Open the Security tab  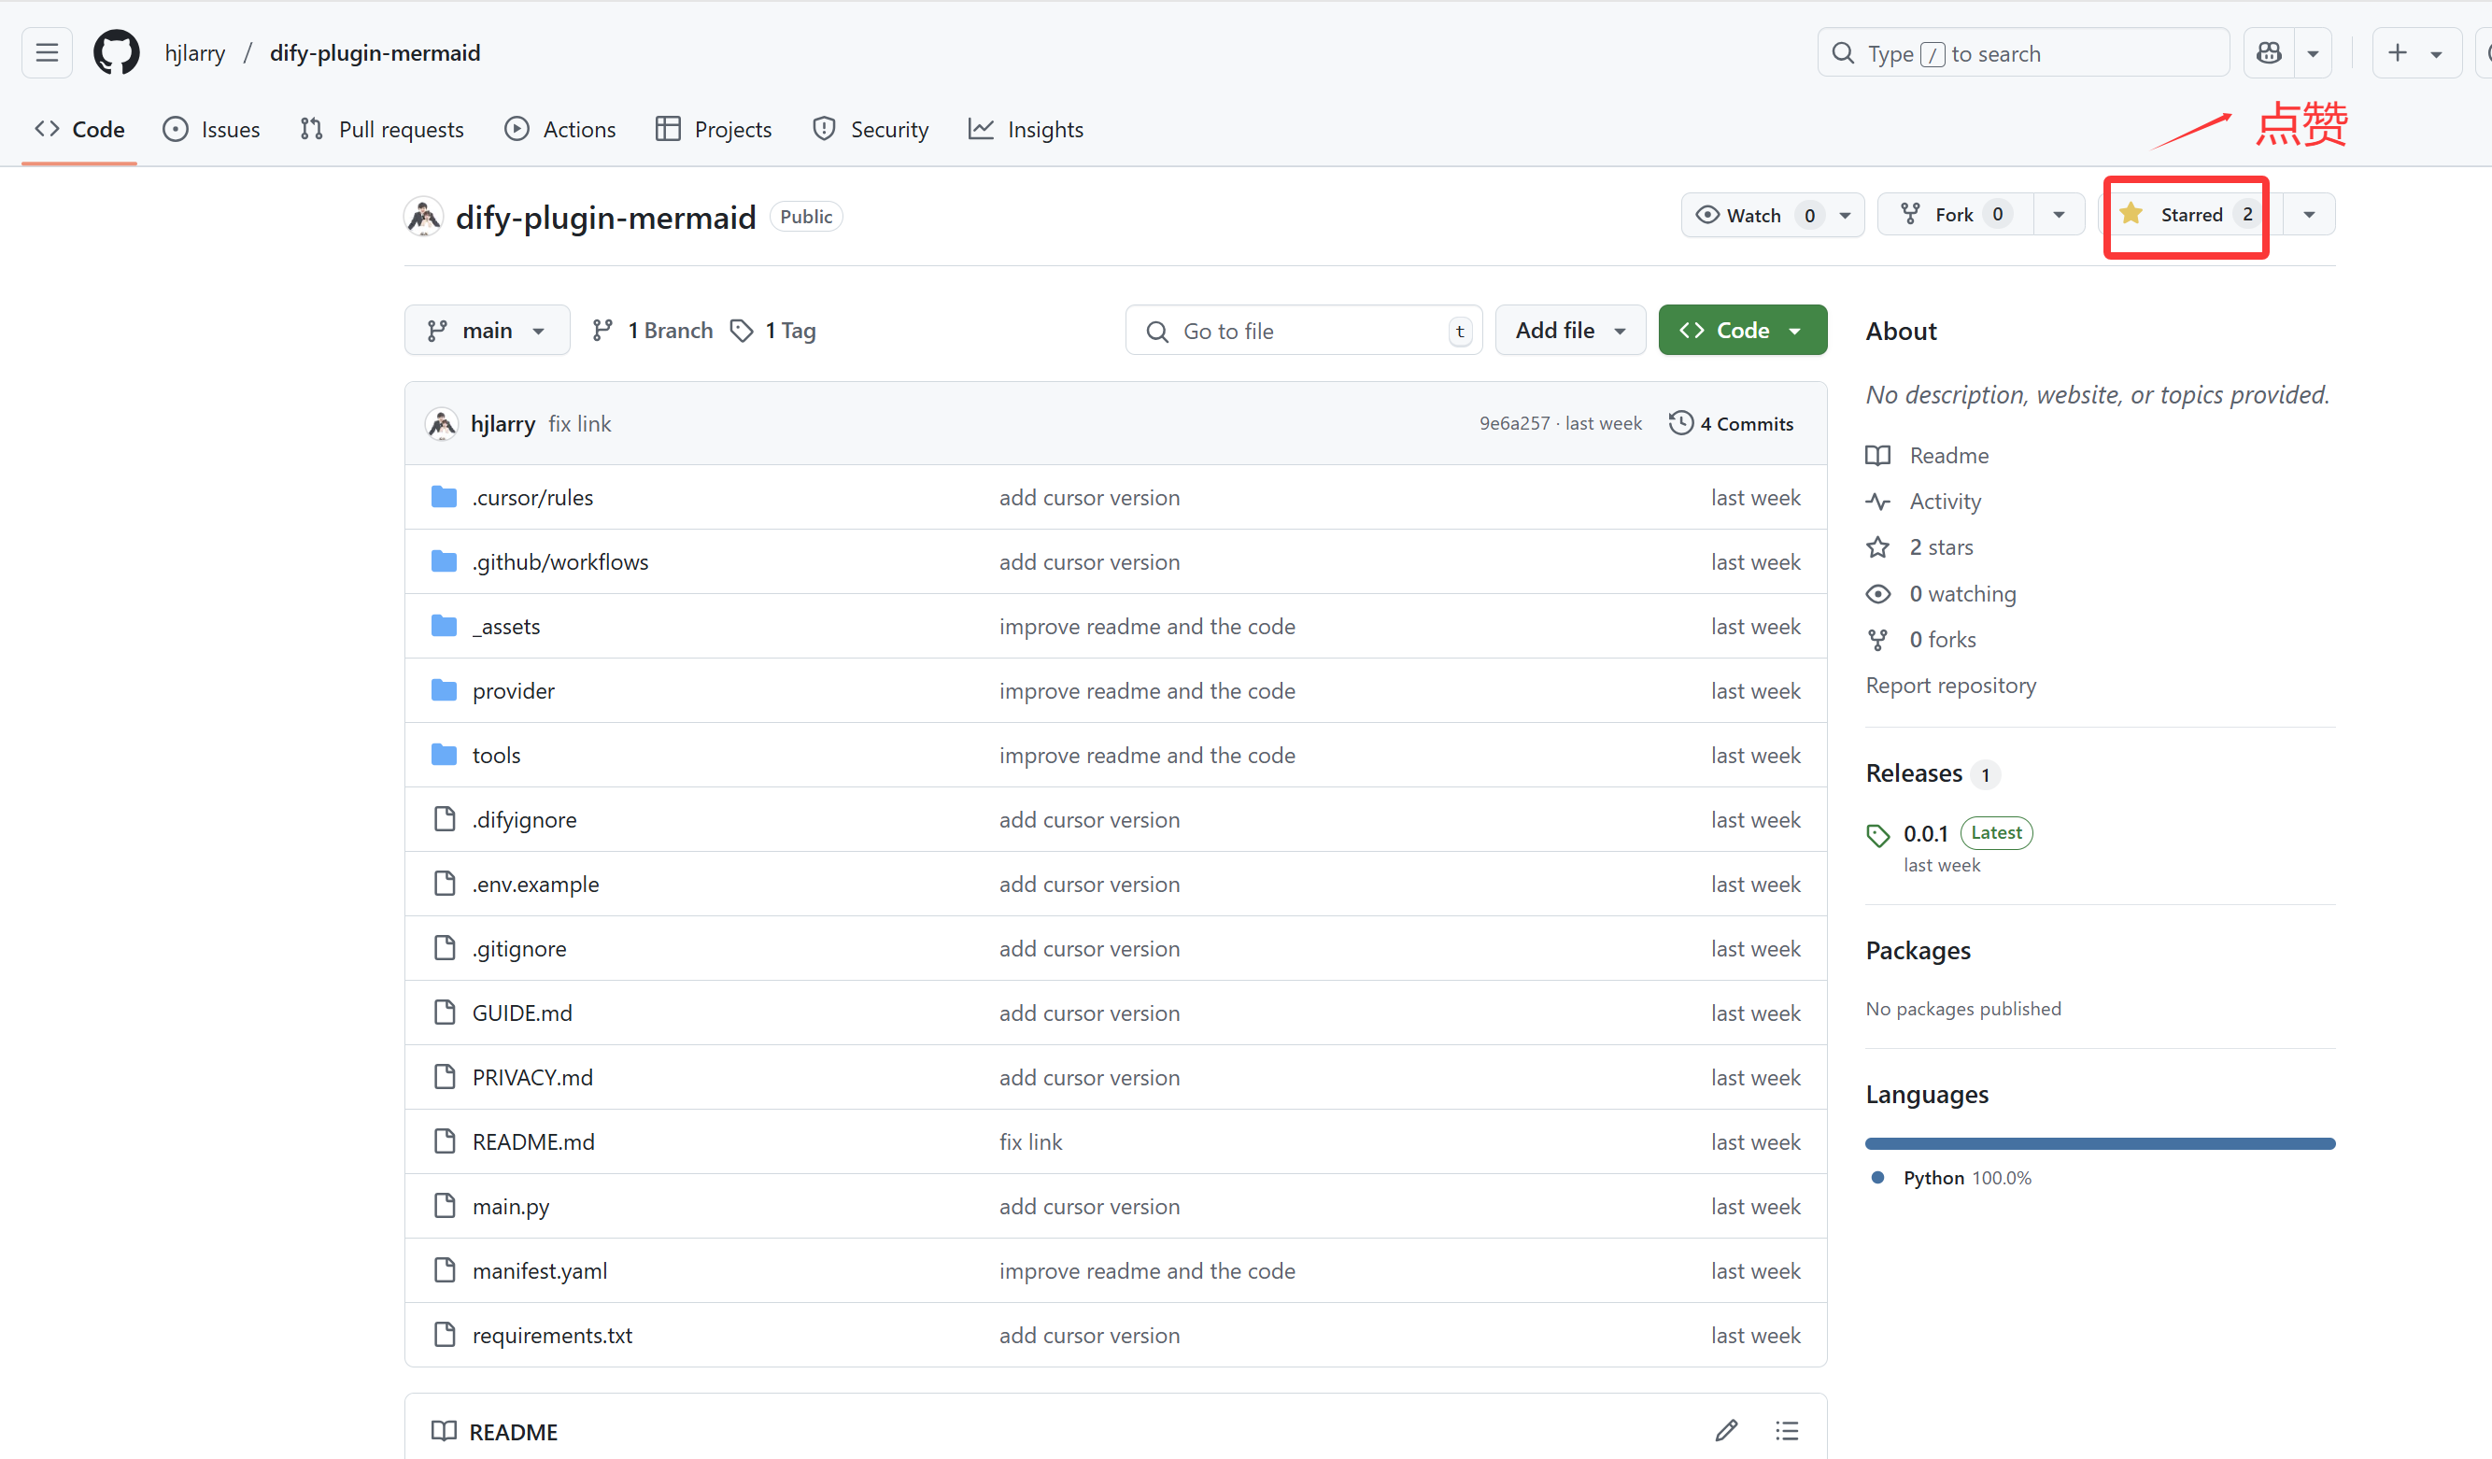pyautogui.click(x=871, y=130)
